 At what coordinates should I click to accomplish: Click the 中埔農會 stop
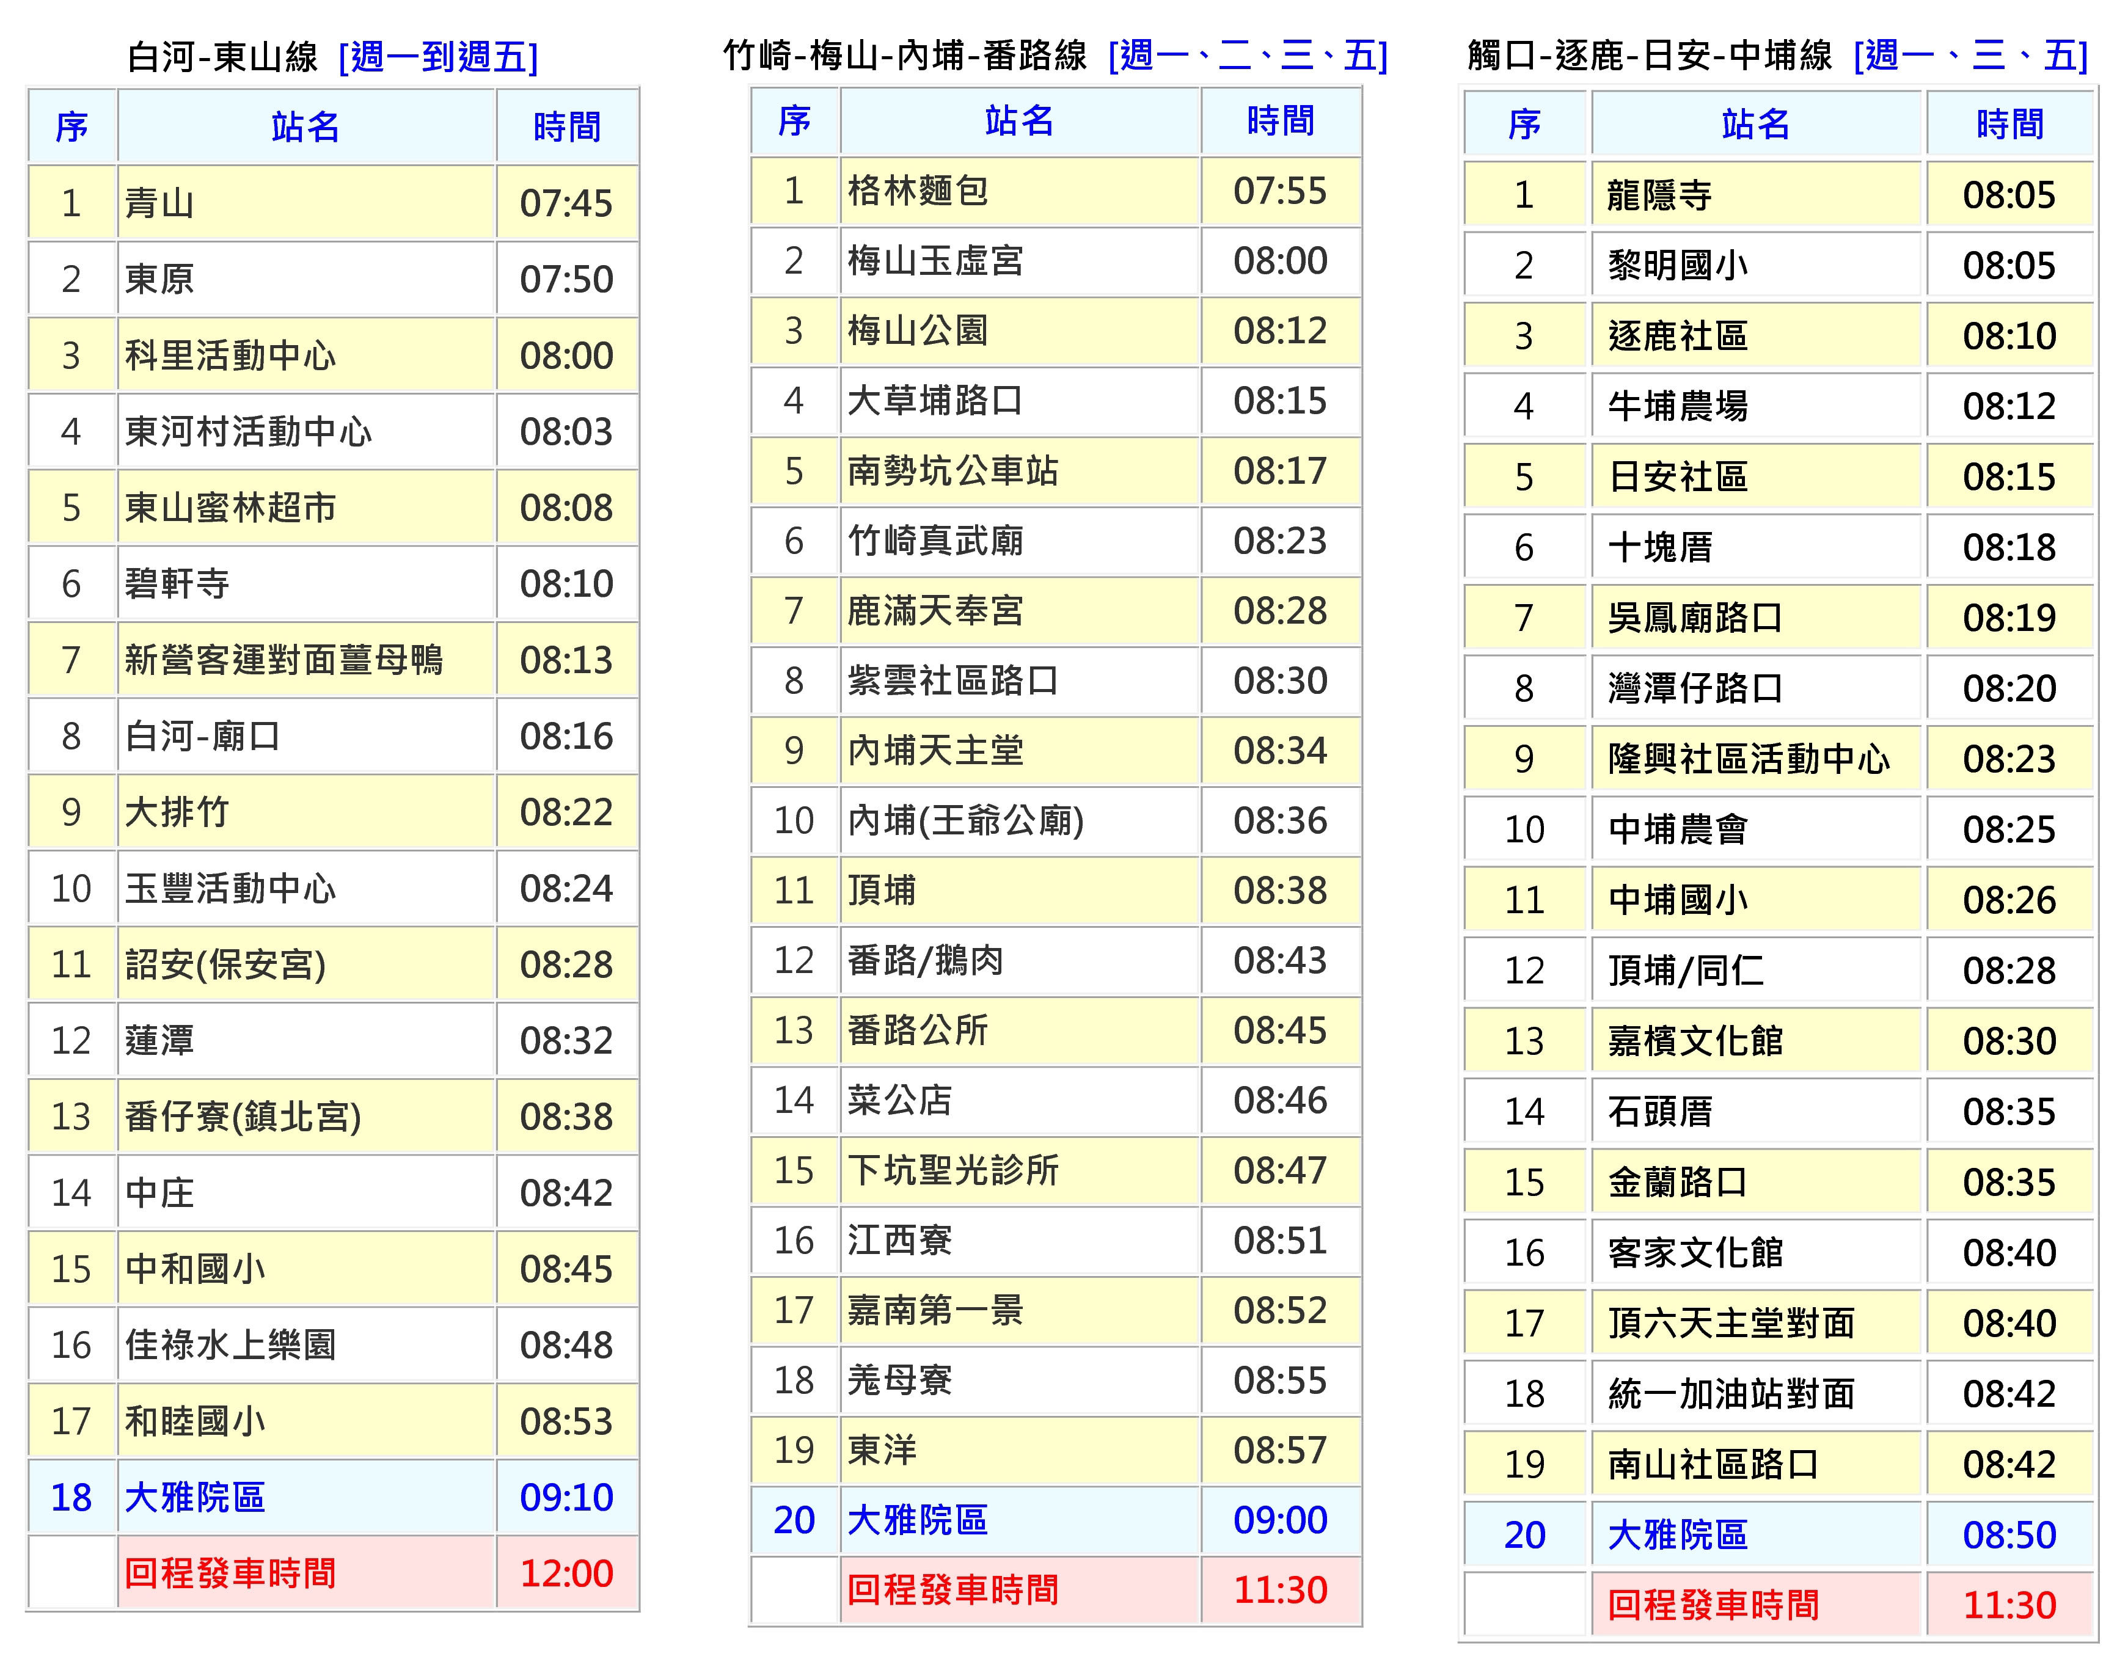(x=1677, y=830)
